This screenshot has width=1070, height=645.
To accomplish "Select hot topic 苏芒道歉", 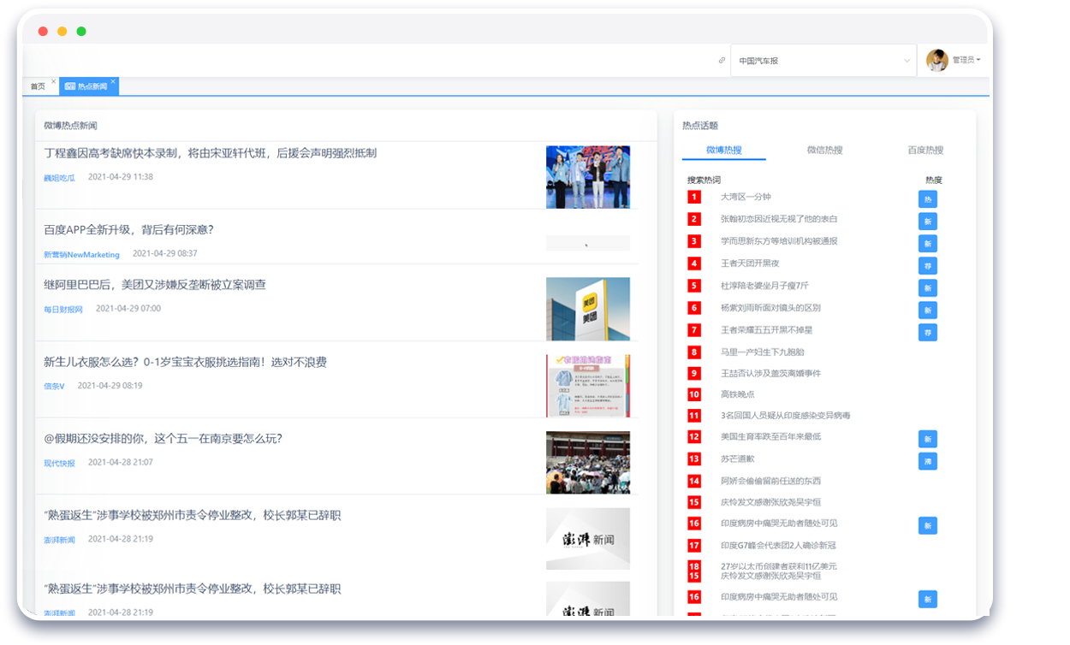I will (x=738, y=459).
